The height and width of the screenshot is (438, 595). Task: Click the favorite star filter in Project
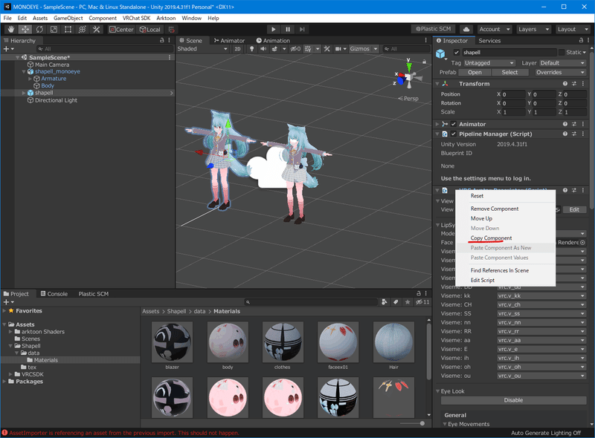pyautogui.click(x=408, y=302)
